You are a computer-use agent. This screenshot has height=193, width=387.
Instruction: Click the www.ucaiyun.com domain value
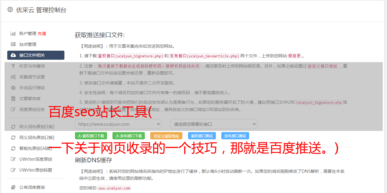[114, 188]
